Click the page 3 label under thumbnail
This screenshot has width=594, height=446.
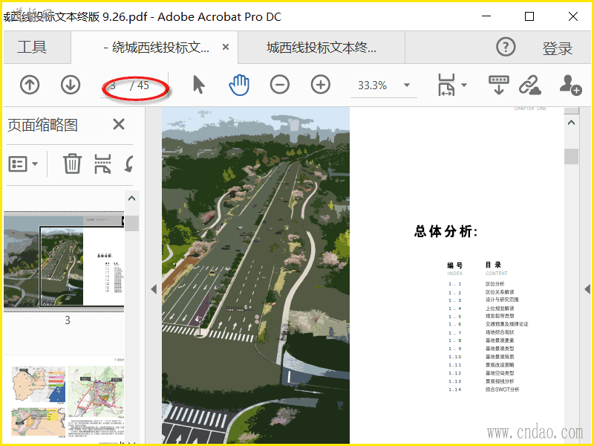point(67,320)
